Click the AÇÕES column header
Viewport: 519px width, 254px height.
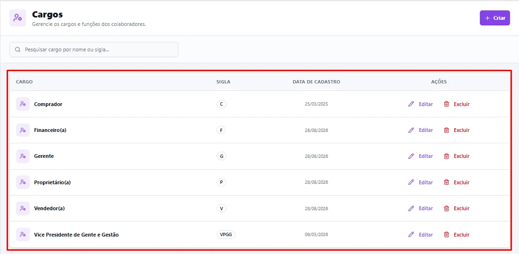439,82
